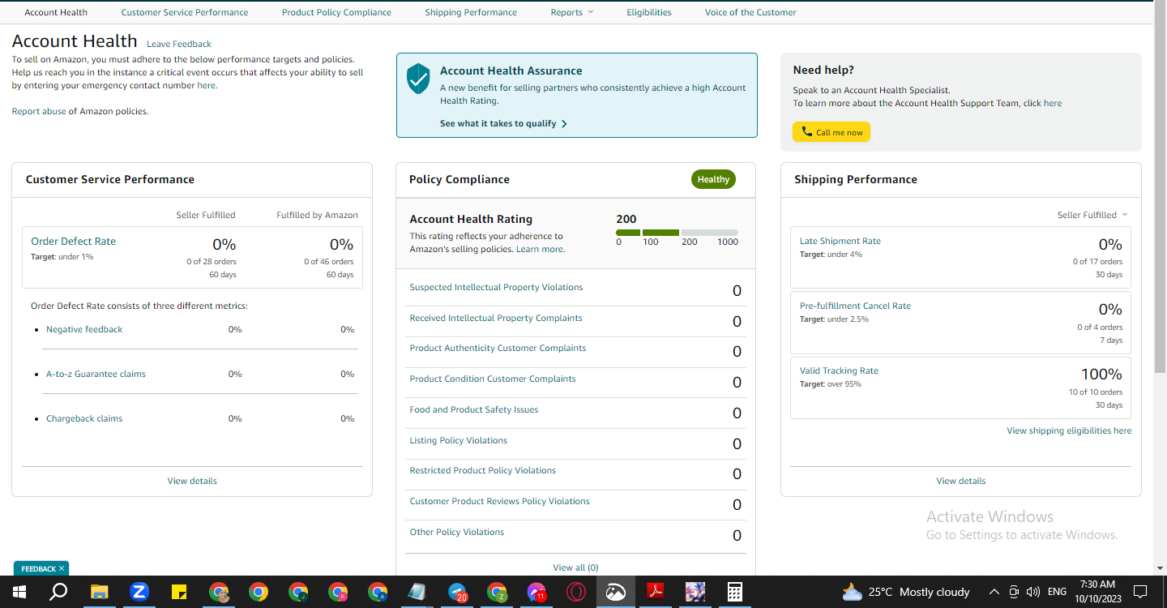Open the Windows Start menu
The width and height of the screenshot is (1167, 608).
pyautogui.click(x=19, y=592)
